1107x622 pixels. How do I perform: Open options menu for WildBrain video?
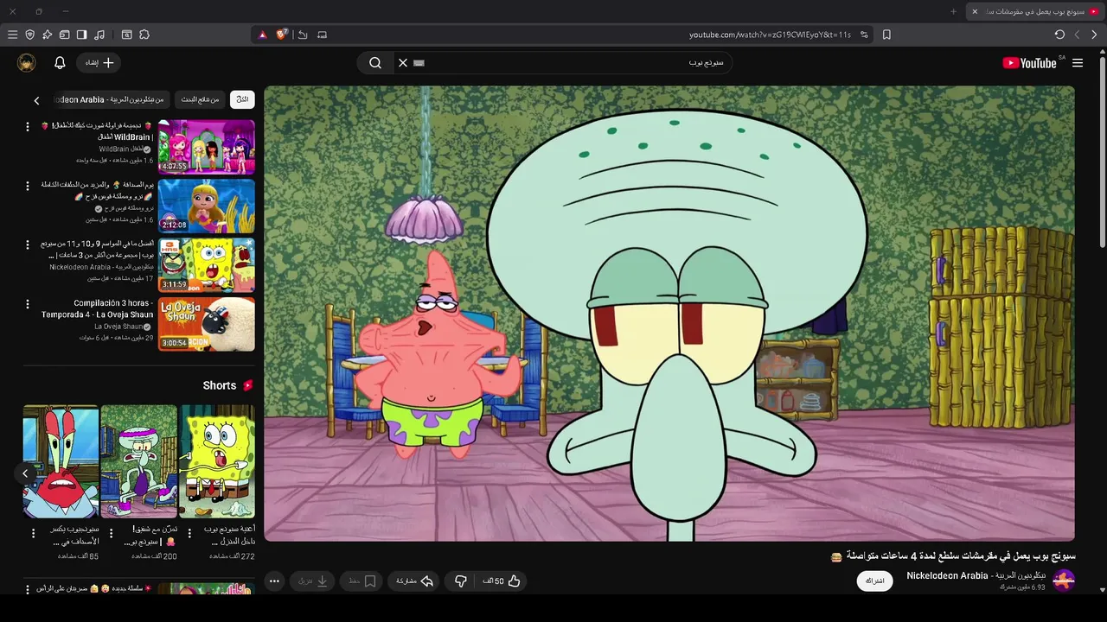click(28, 127)
